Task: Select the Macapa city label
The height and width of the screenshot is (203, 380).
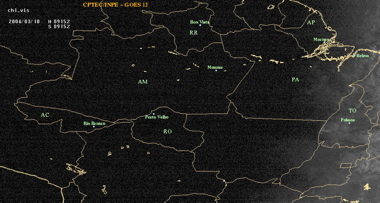Action: pyautogui.click(x=321, y=39)
